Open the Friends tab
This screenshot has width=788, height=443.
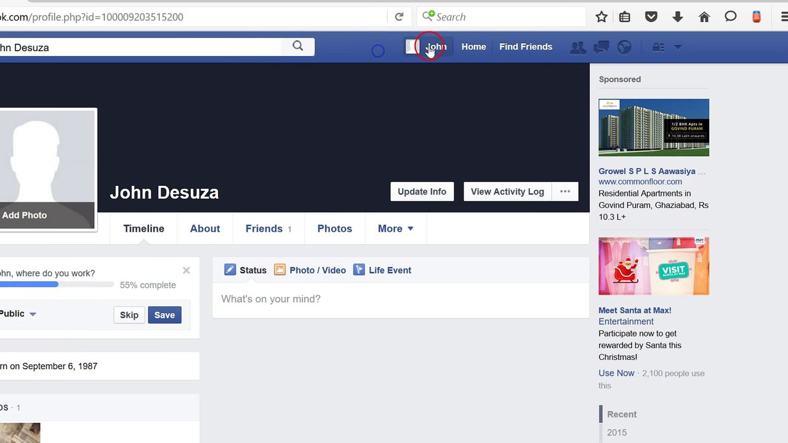tap(268, 228)
